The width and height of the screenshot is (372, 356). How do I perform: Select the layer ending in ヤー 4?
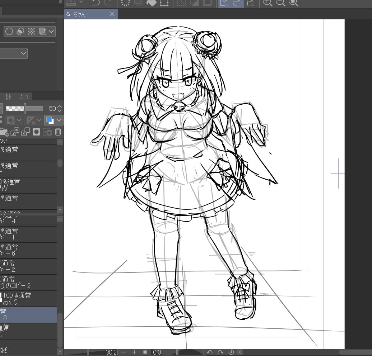28,220
